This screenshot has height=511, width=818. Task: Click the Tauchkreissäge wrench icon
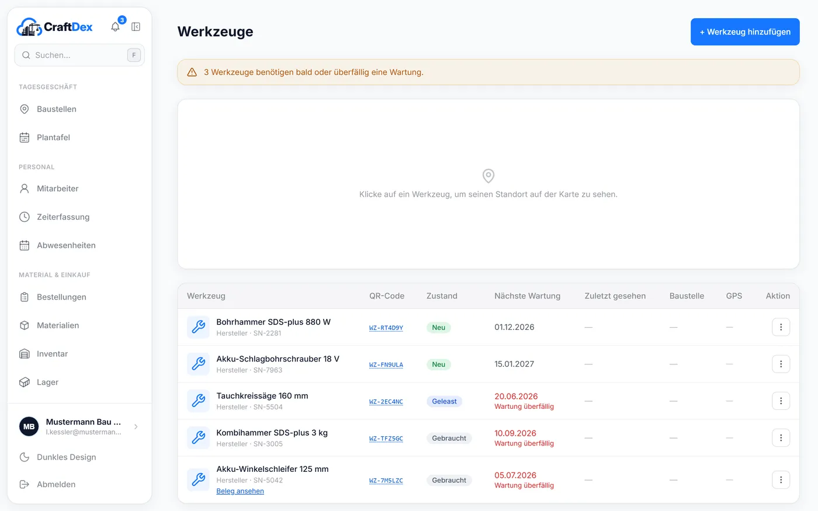point(198,401)
